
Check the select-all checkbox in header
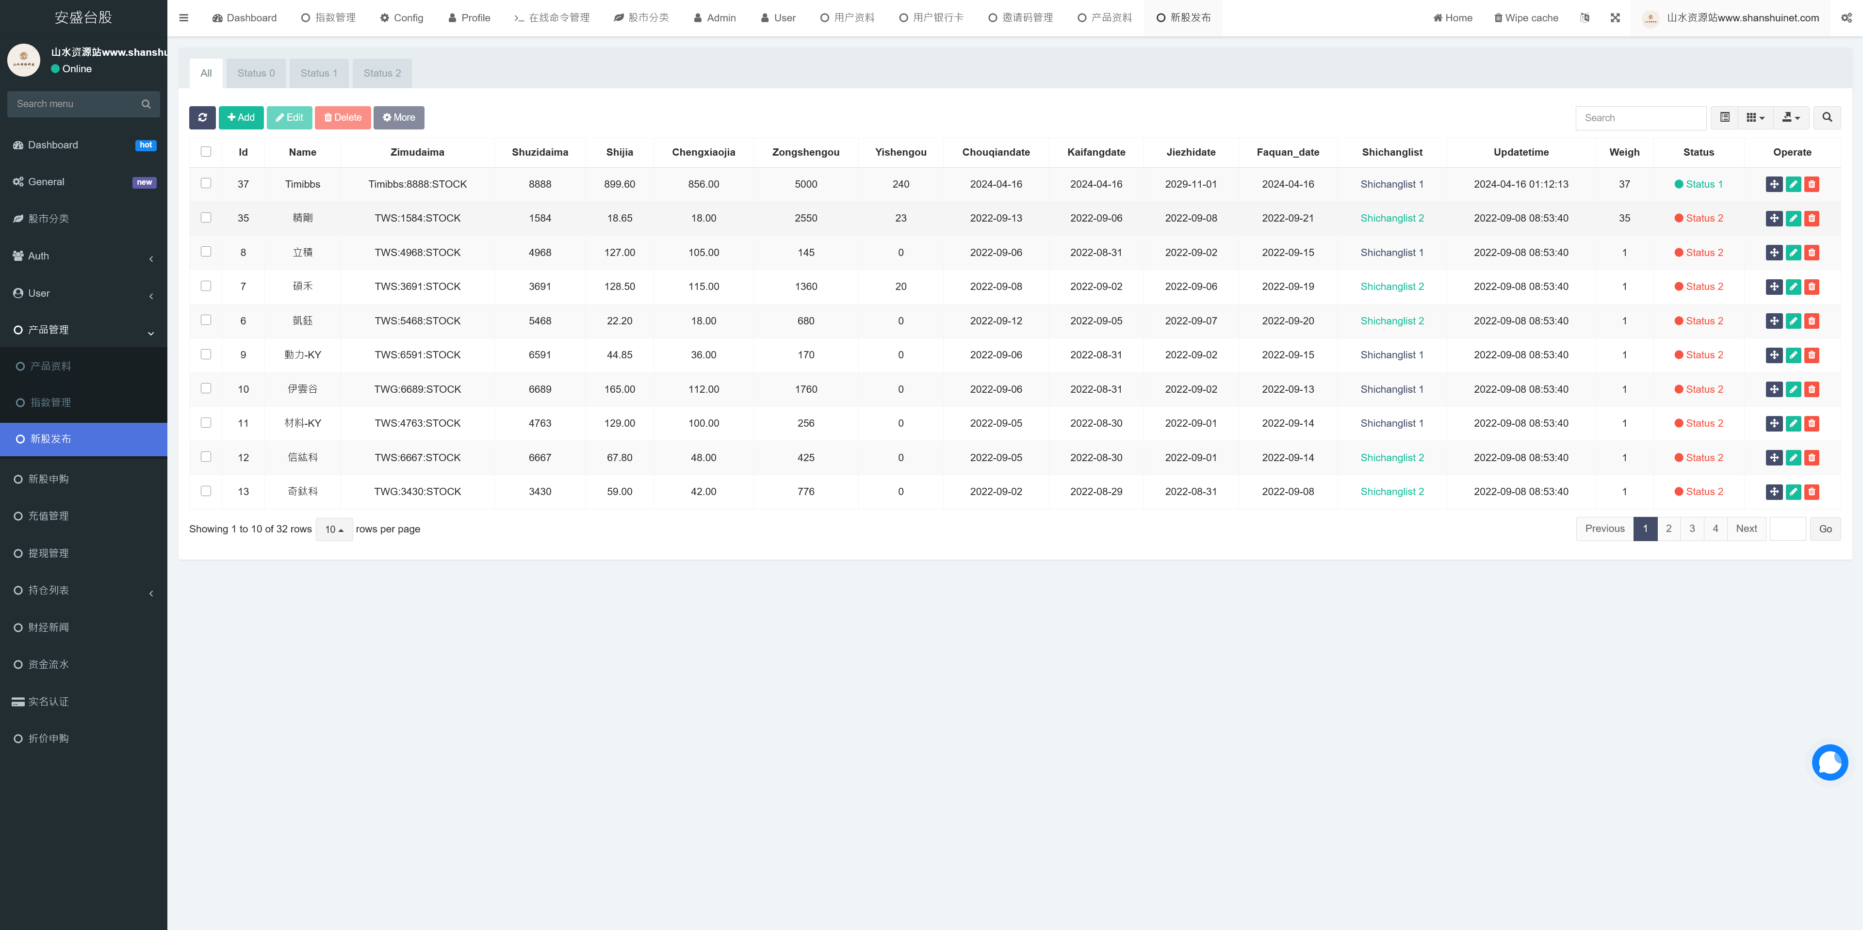coord(206,152)
